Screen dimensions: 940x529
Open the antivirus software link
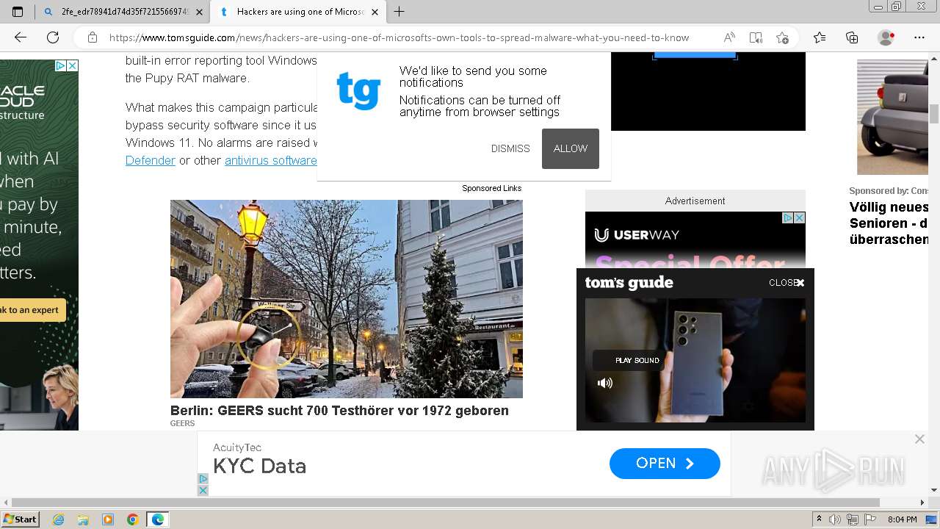271,160
